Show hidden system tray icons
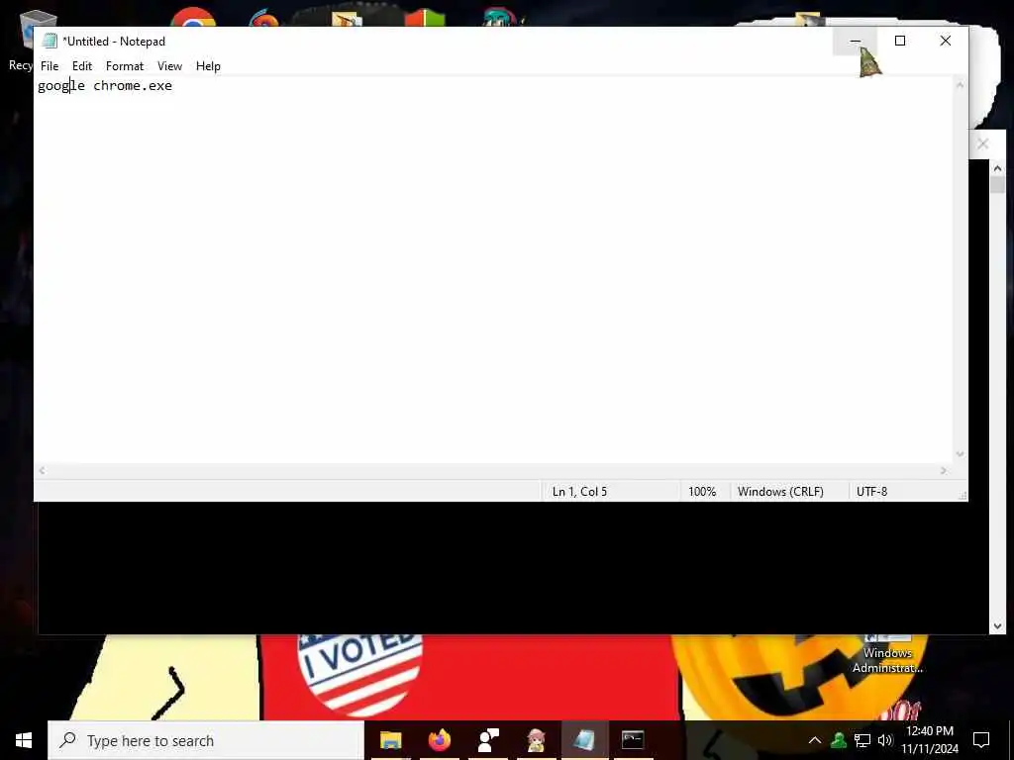 point(815,740)
